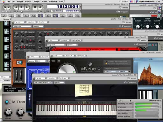Click the Emphasis filter knob in Model-E
The image size is (163, 122).
point(147,27)
